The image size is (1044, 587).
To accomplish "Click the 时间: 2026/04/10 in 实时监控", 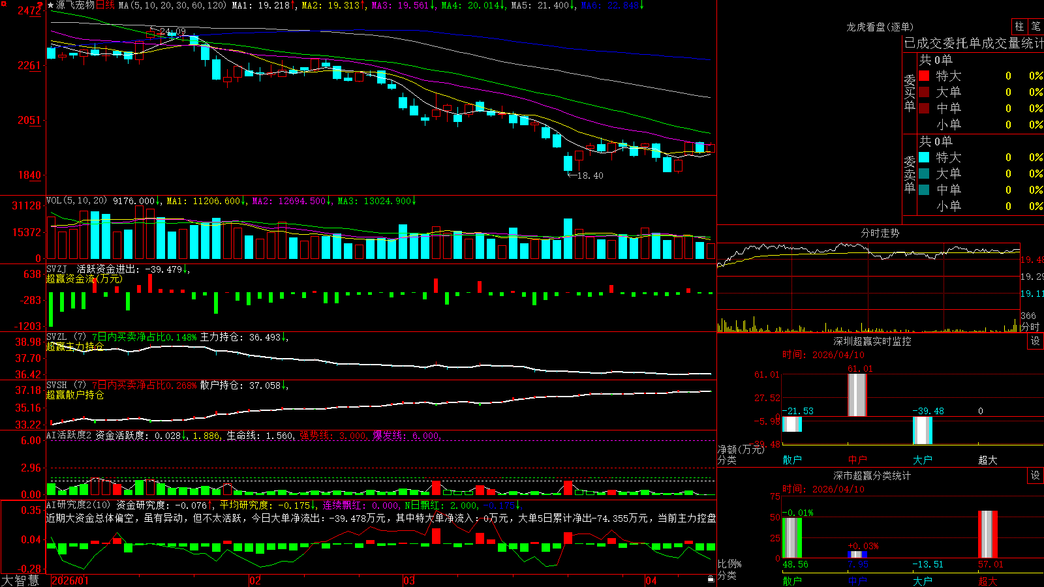I will pyautogui.click(x=823, y=355).
